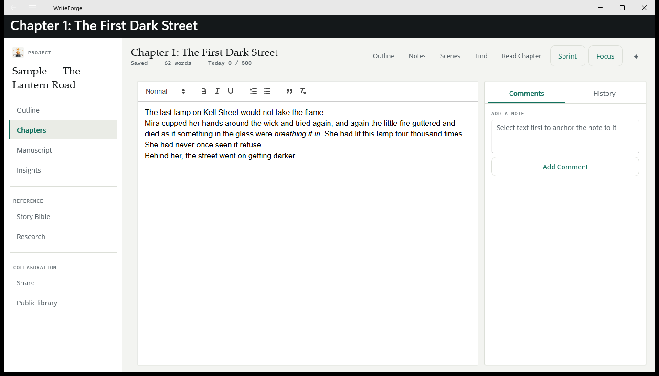Open the Scenes view
Screen dimensions: 659x376
click(x=450, y=56)
